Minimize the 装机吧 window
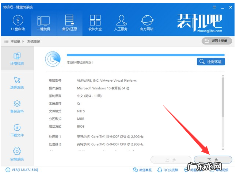Image resolution: width=236 pixels, height=177 pixels. click(x=222, y=8)
